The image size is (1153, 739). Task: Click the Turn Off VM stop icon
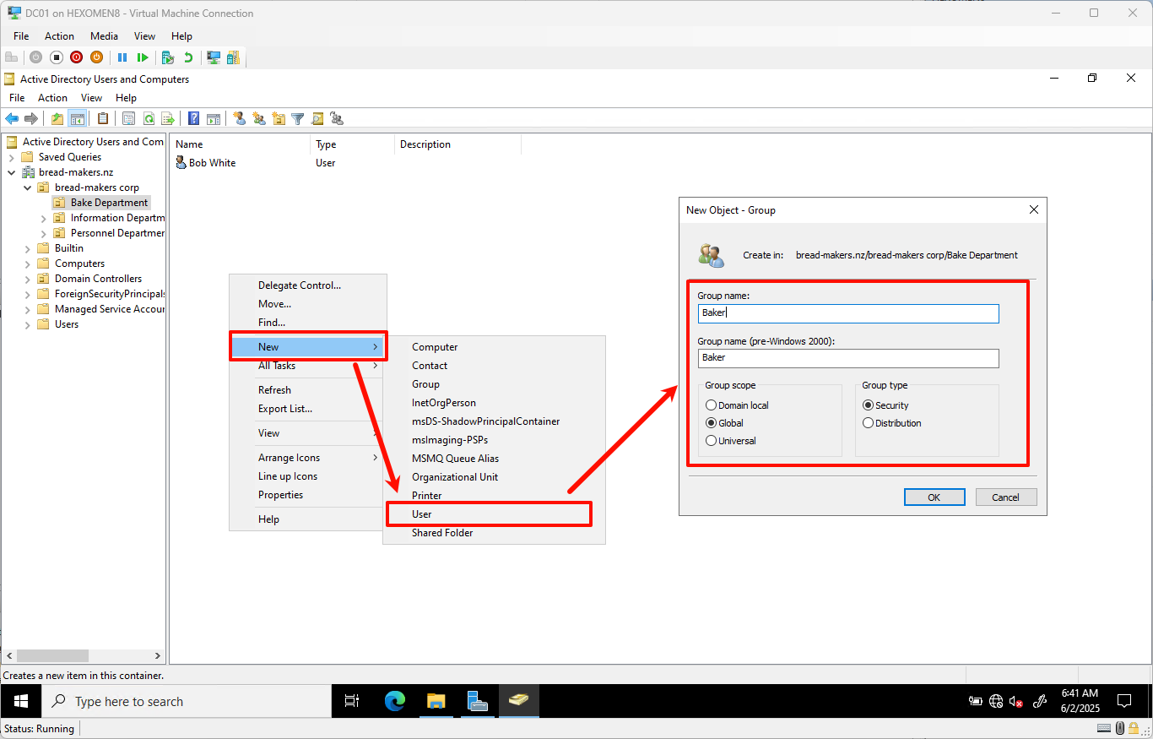(x=57, y=57)
